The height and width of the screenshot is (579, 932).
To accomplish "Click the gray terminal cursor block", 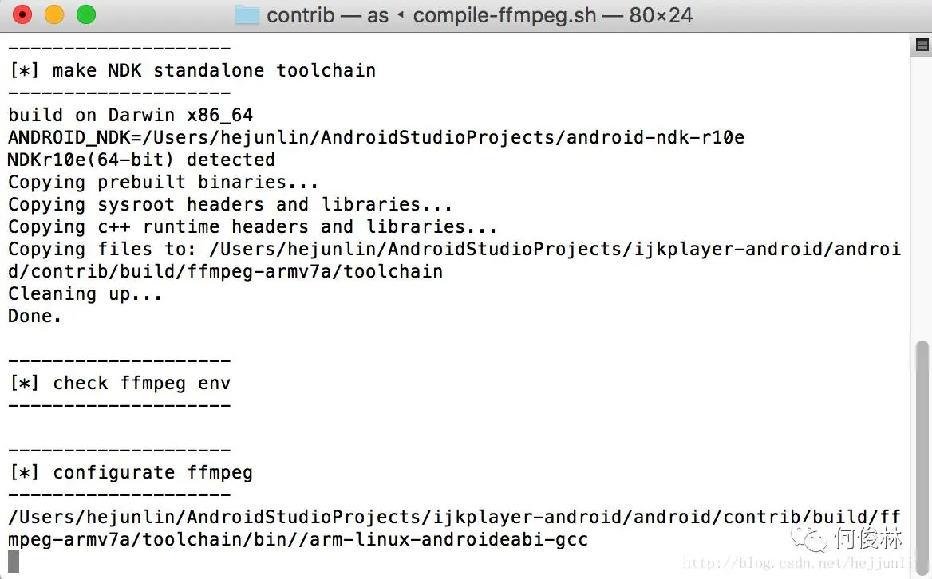I will point(14,561).
